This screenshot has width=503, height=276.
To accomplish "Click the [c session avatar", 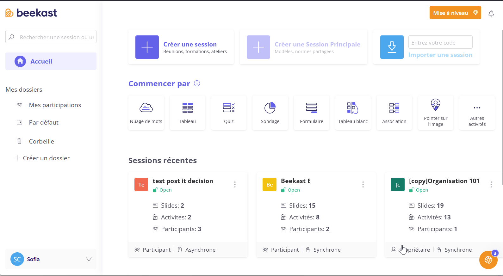I will tap(398, 185).
